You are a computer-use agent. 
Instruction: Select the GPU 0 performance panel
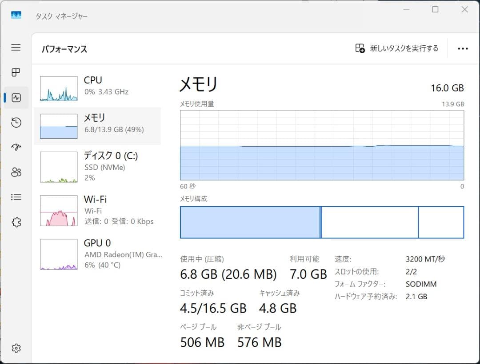98,254
